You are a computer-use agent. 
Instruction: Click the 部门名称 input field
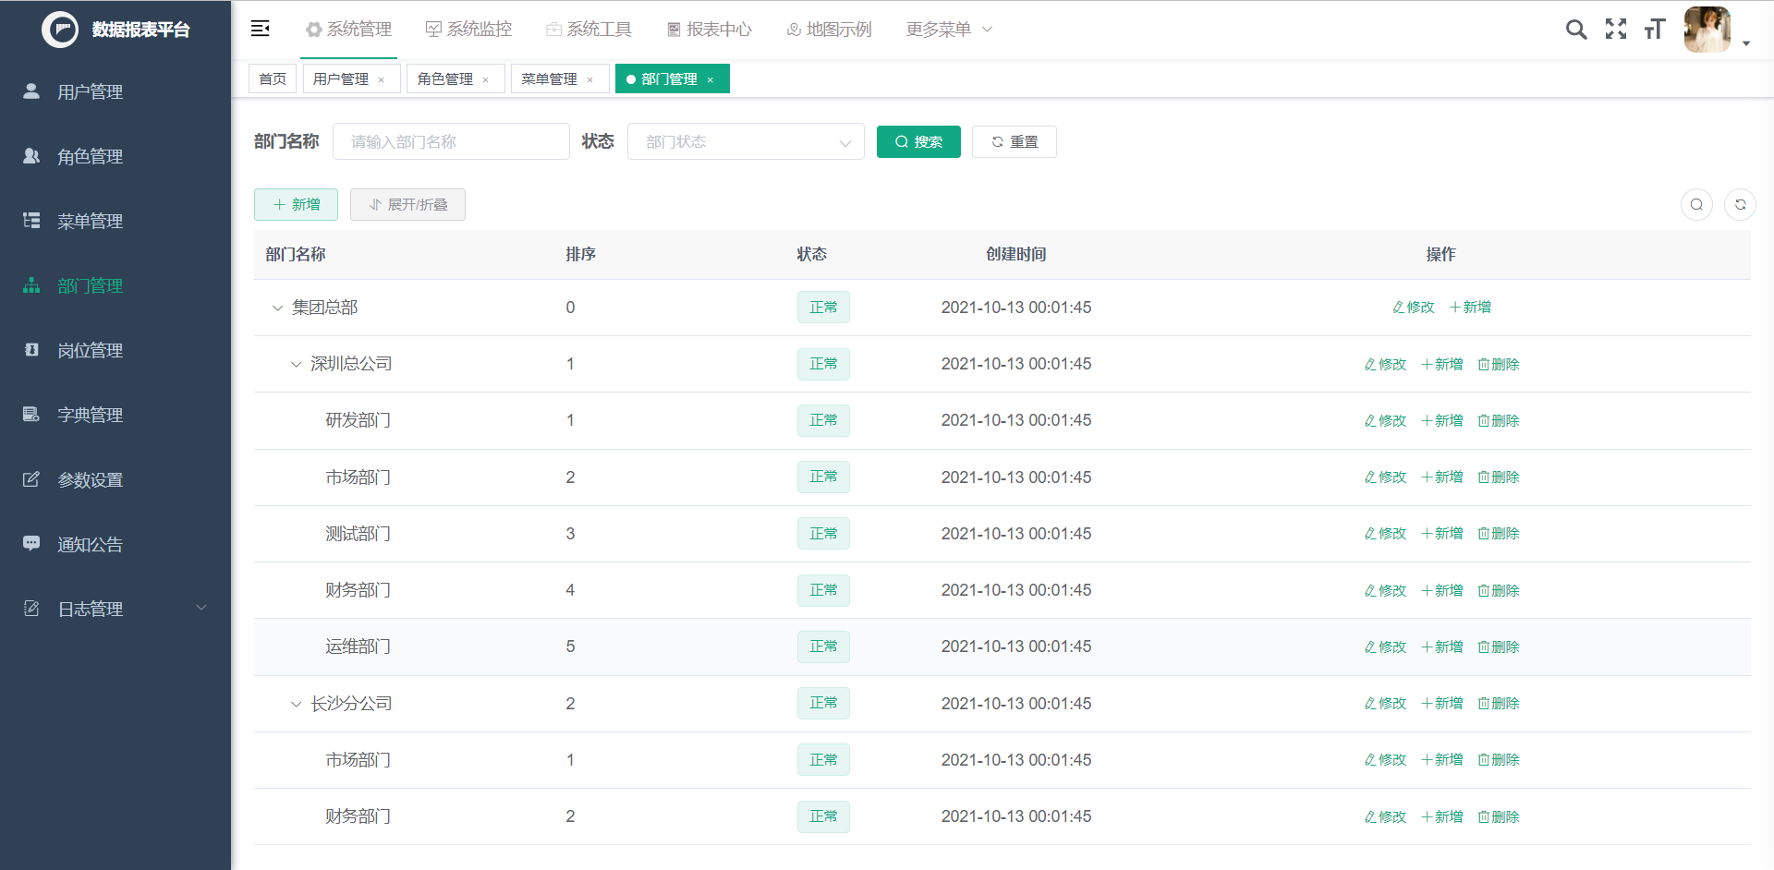tap(451, 141)
